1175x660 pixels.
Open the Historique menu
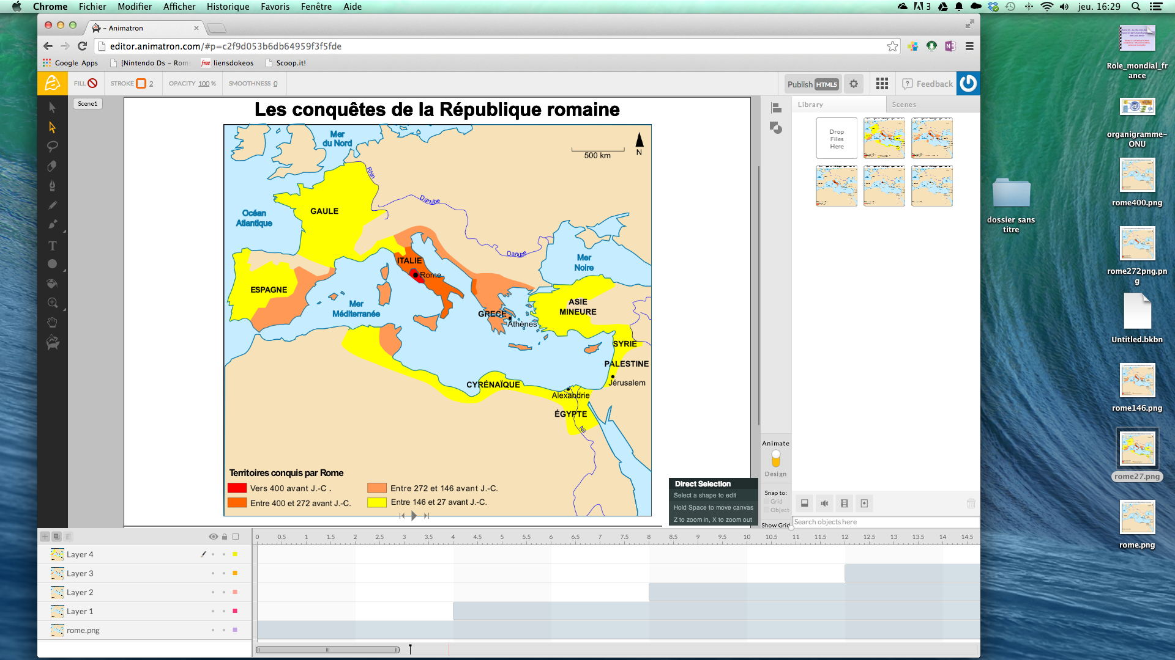click(228, 7)
